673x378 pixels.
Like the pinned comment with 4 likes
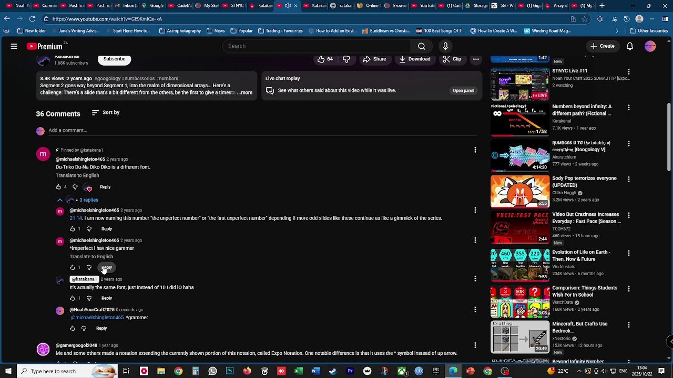pos(58,187)
